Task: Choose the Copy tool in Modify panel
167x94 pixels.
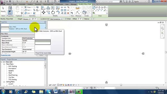Action: pyautogui.click(x=48, y=12)
